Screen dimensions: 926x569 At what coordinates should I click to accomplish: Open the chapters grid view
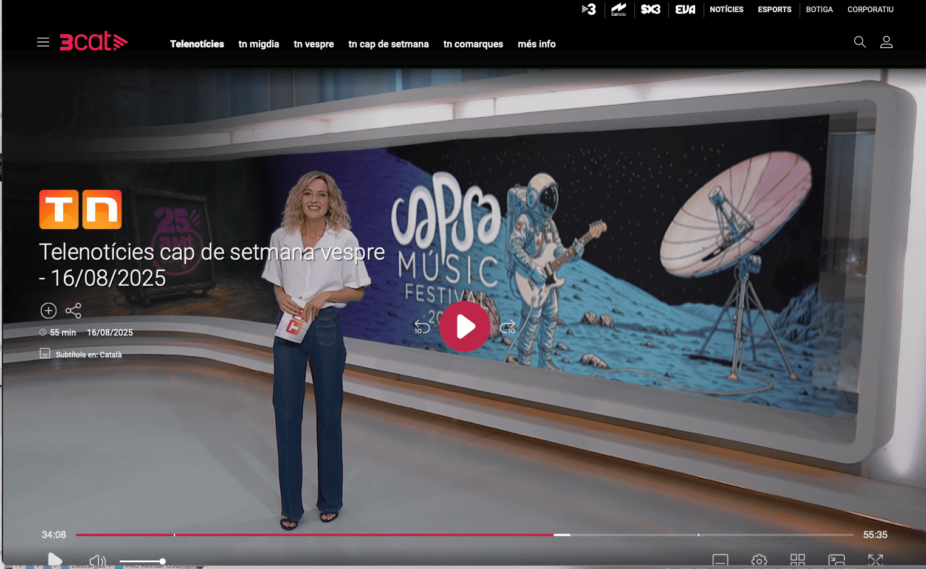[x=798, y=560]
